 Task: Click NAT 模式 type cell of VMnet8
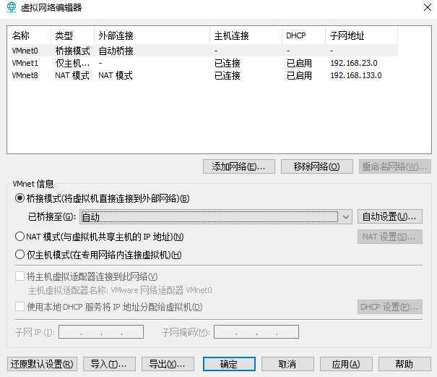point(72,75)
